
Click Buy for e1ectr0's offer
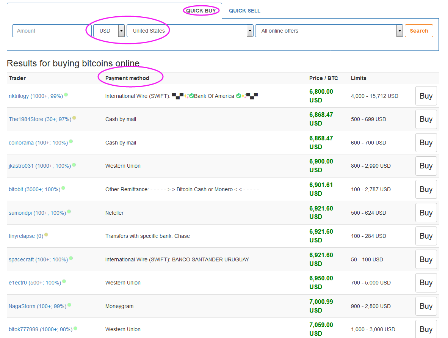point(426,283)
